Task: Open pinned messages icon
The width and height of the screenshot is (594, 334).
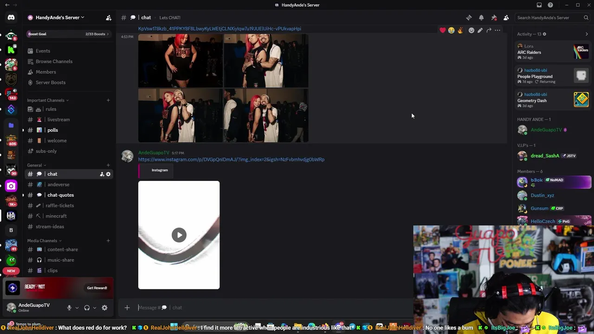Action: [x=494, y=18]
